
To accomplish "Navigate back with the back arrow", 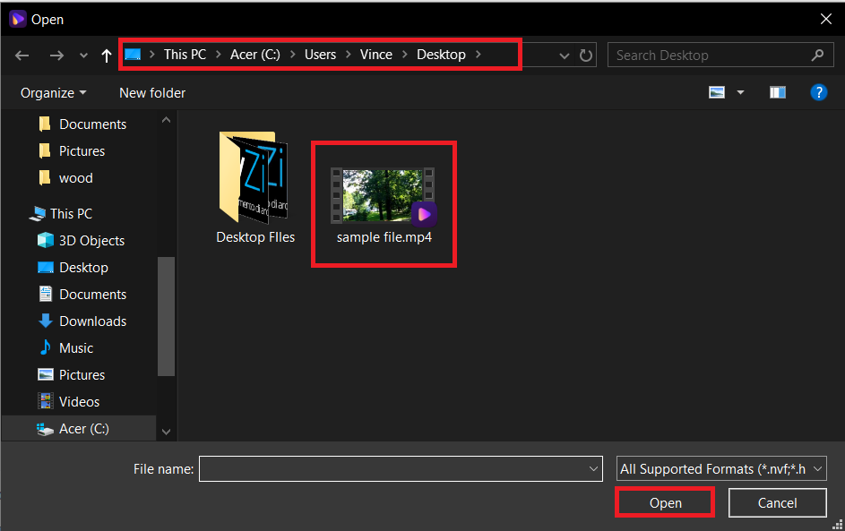I will coord(22,55).
